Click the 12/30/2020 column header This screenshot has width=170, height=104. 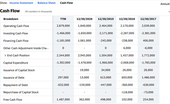tap(84, 19)
